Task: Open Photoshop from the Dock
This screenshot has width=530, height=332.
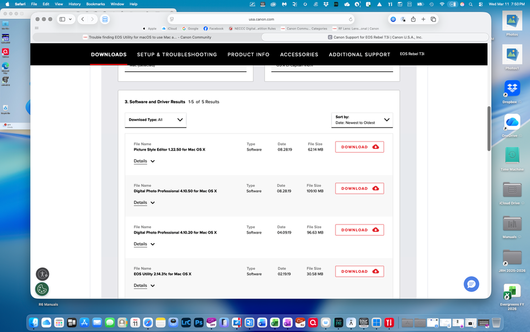Action: (199, 322)
